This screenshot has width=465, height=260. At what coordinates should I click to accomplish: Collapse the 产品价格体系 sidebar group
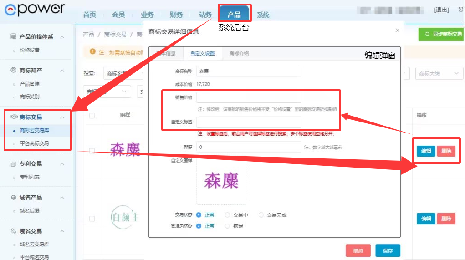(x=62, y=37)
